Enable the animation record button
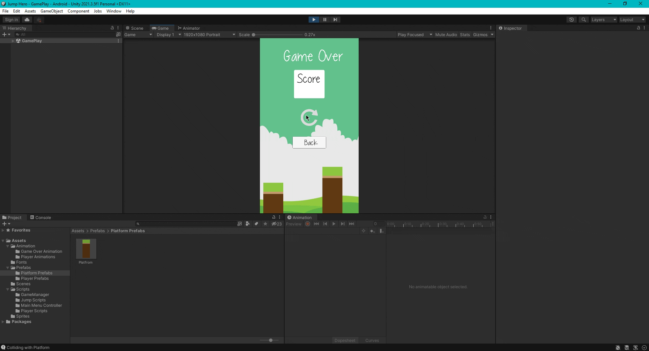The image size is (649, 351). point(308,224)
